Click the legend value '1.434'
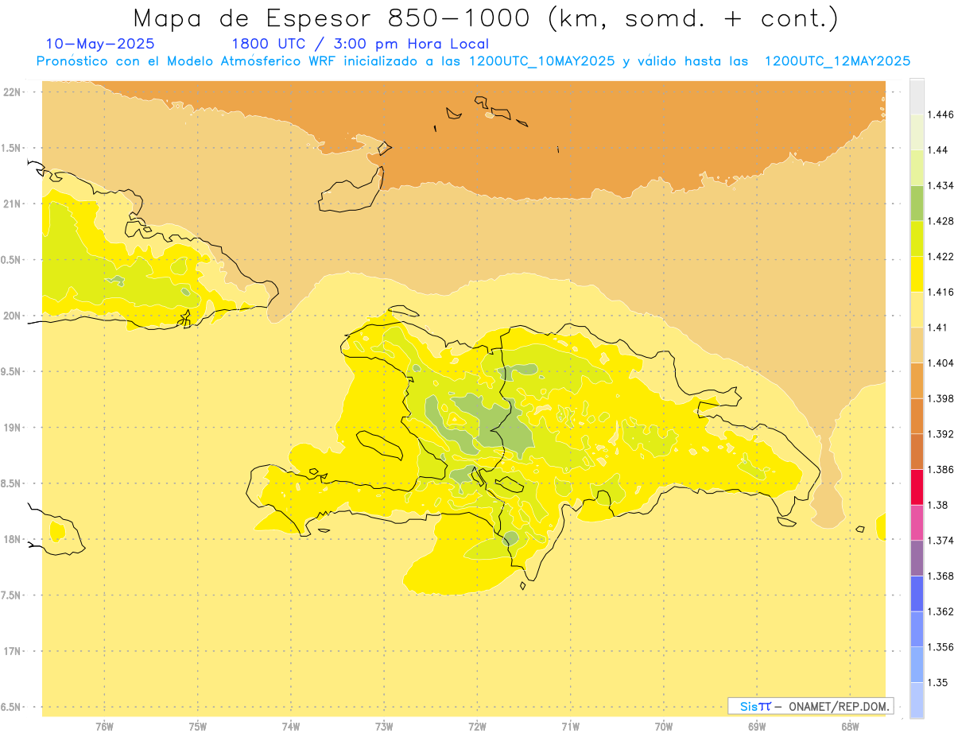954x737 pixels. pos(940,185)
